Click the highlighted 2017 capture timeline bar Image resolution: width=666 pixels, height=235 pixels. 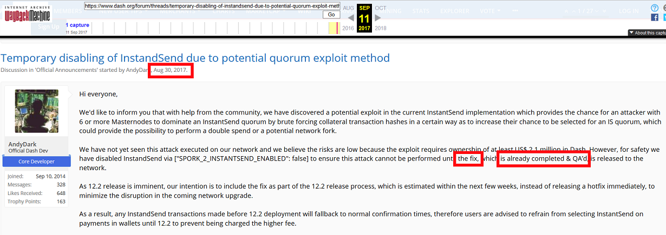click(334, 28)
